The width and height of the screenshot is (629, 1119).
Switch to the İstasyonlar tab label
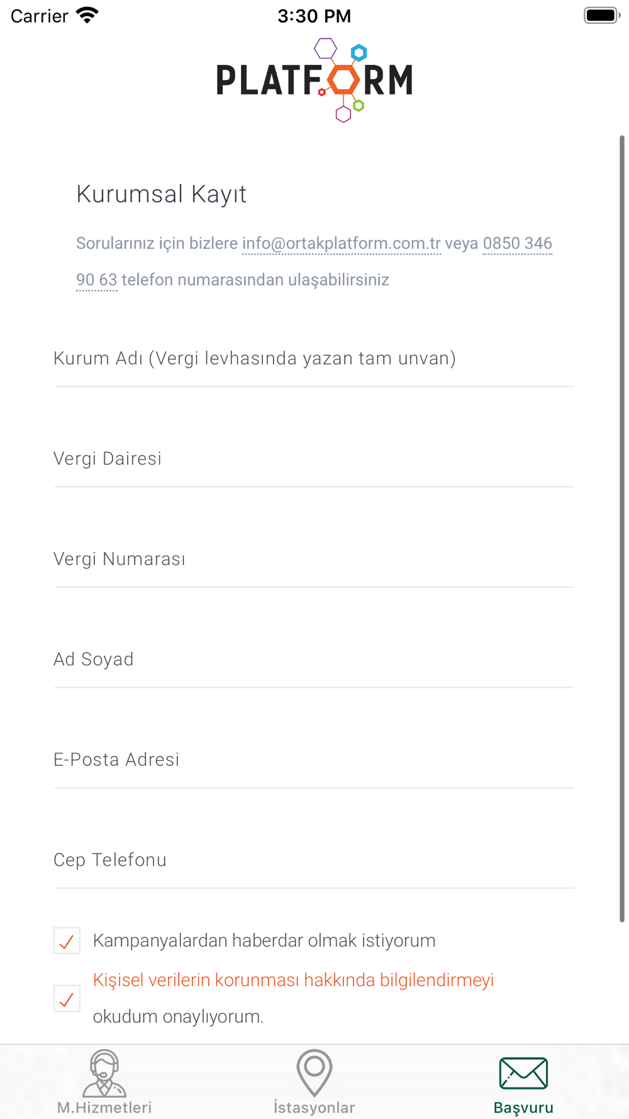coord(314,1108)
